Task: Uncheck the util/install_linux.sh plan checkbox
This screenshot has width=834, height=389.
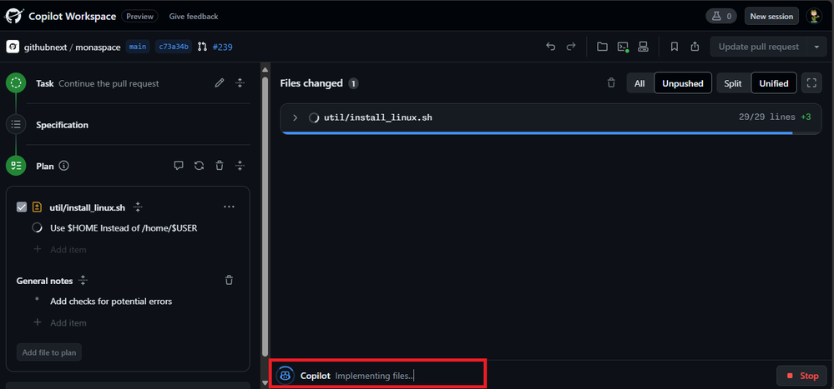Action: click(x=22, y=207)
